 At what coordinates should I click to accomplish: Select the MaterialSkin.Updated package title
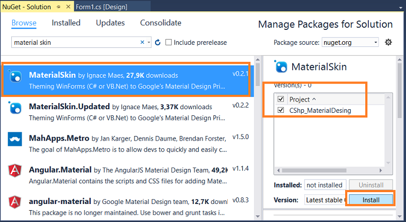click(x=70, y=107)
